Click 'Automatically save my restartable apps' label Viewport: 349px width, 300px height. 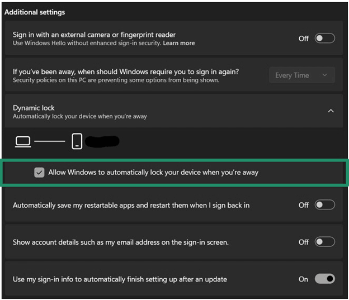click(131, 205)
